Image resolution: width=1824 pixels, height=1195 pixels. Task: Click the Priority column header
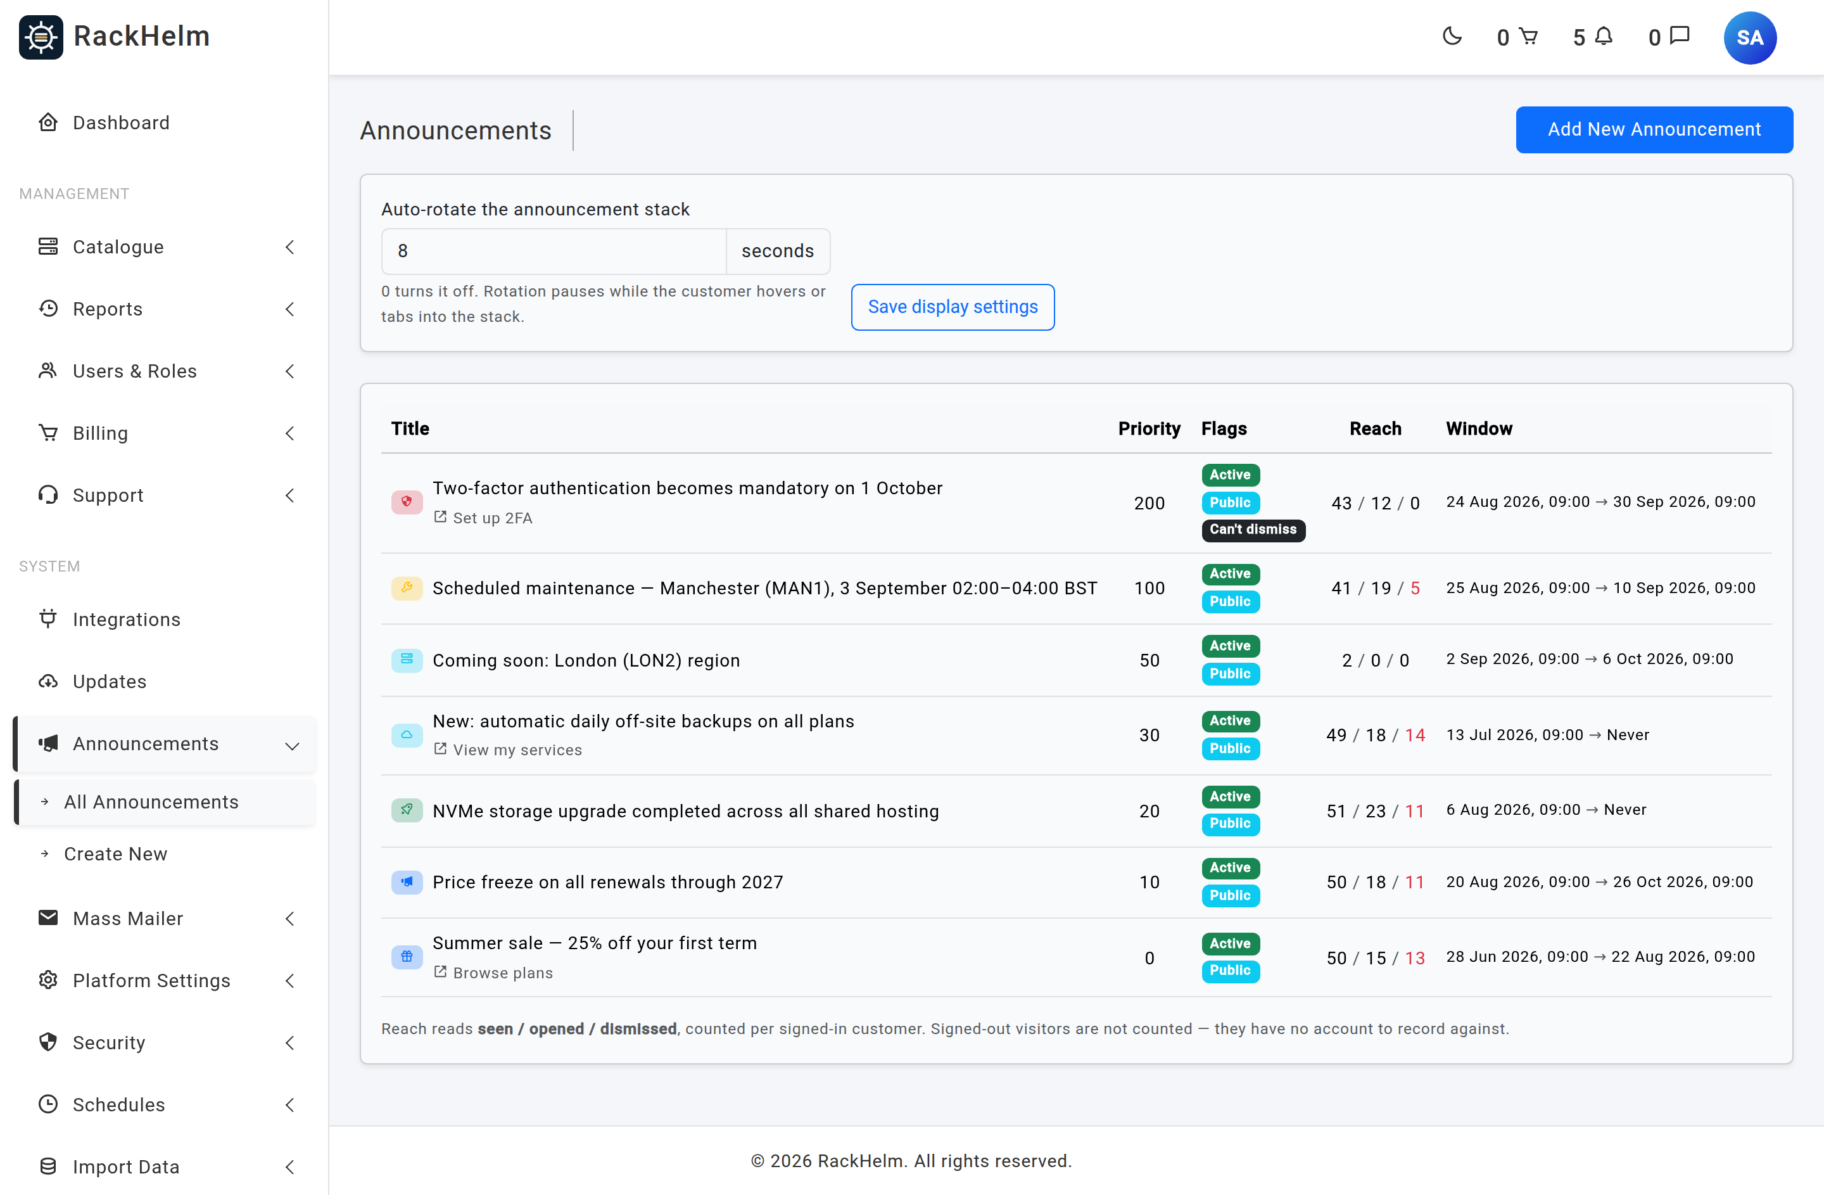[x=1149, y=428]
